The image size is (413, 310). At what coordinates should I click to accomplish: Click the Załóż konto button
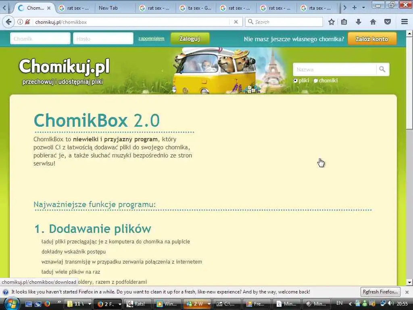click(372, 39)
